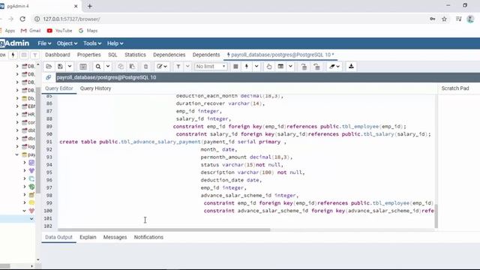Open the No limit rows dropdown
The width and height of the screenshot is (480, 270).
click(x=211, y=67)
